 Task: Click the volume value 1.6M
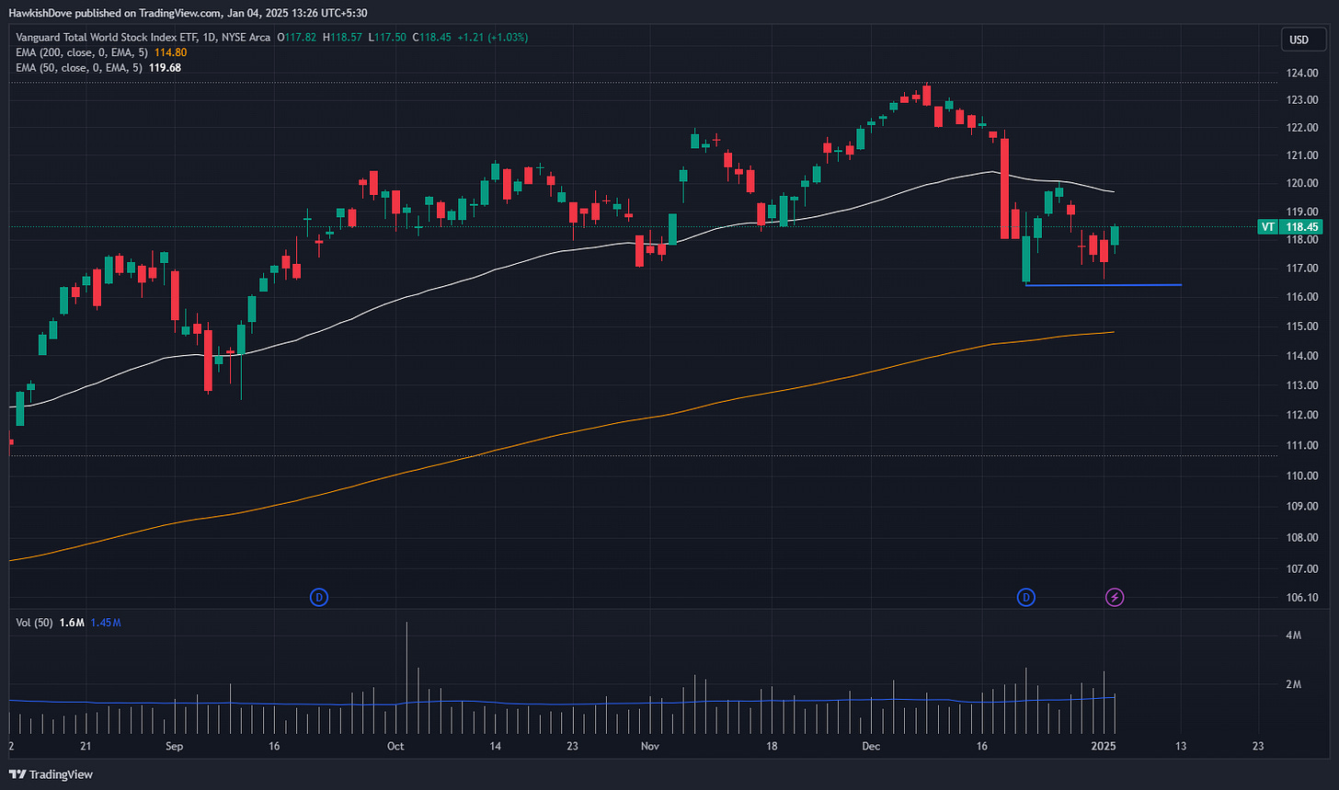pos(72,623)
